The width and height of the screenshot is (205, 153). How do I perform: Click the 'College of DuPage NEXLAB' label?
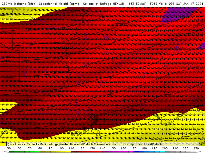coord(104,4)
